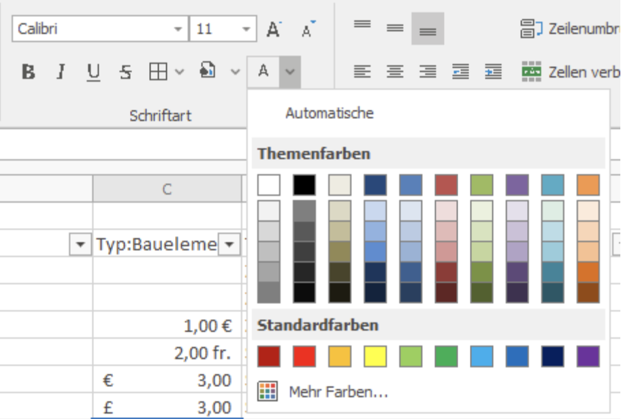Pick the purple standard color
621x419 pixels.
(588, 356)
